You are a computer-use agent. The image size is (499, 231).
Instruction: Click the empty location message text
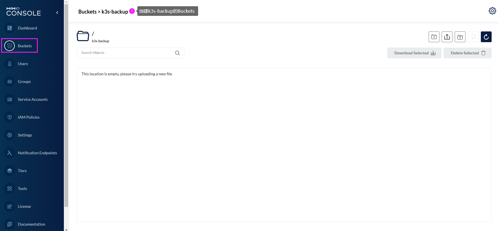click(x=127, y=74)
